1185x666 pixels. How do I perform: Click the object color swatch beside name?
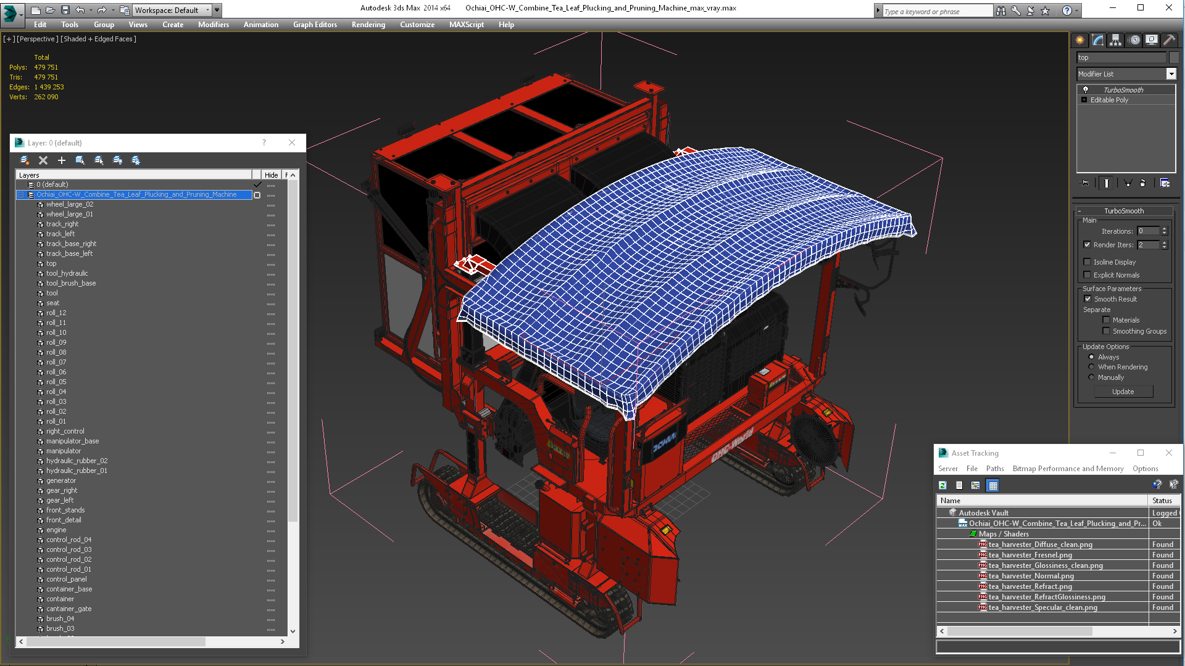coord(1174,57)
